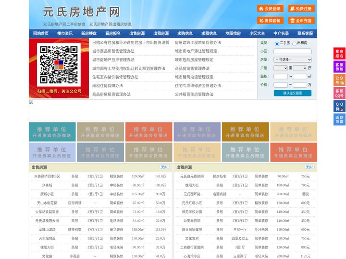Click the light blue 推荐单位 tile
Screen dimensions: 346x259
pos(52,153)
